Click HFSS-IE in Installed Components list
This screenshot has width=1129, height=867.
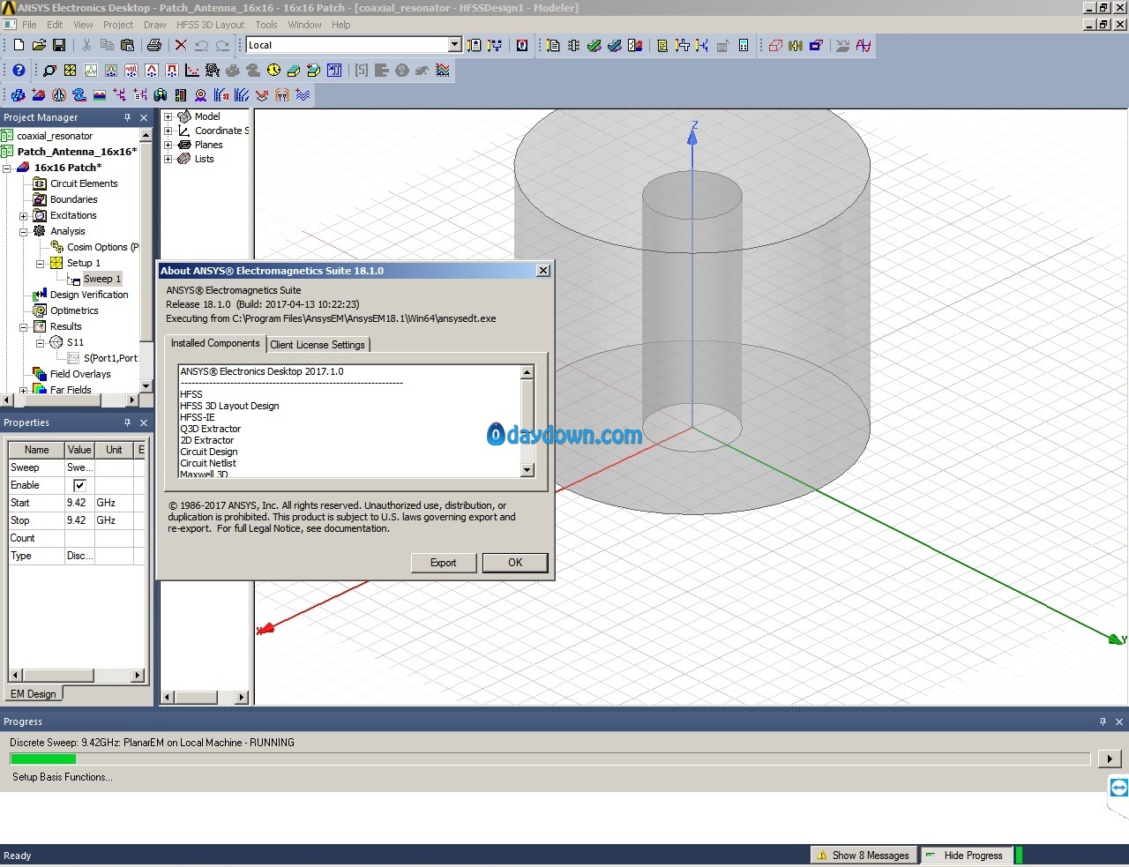[198, 417]
